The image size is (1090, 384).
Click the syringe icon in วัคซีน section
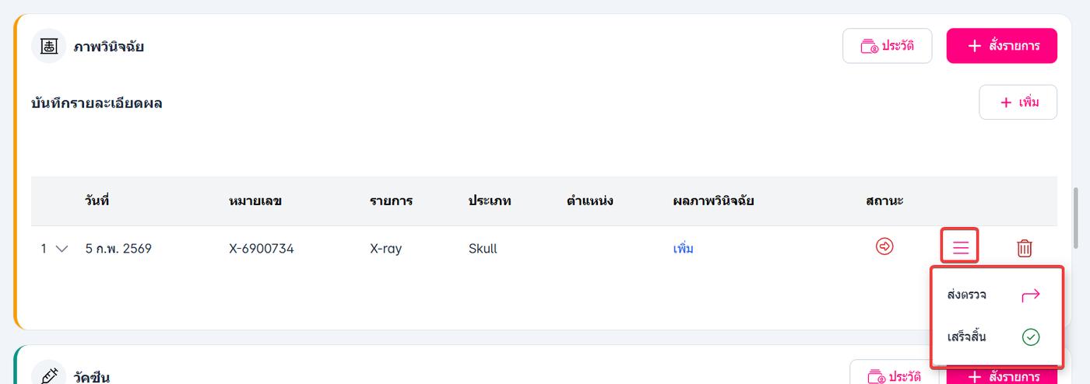48,376
